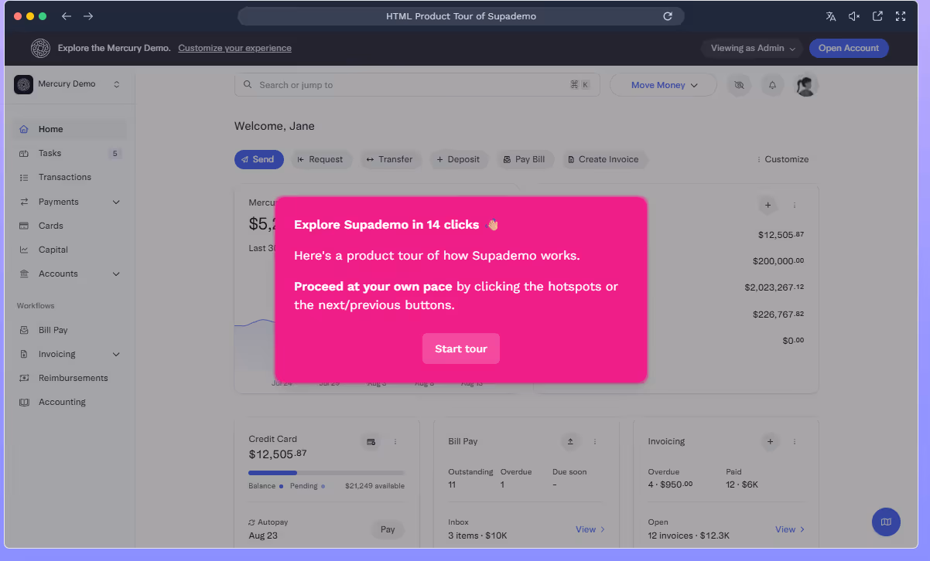Toggle hide balances eye icon
This screenshot has width=930, height=561.
point(739,85)
